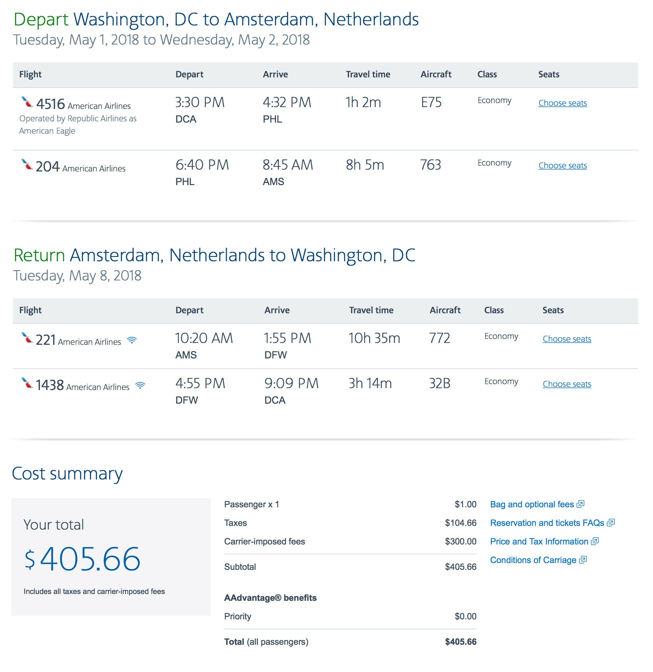Choose seats for flight 4516 DCA to PHL

click(x=562, y=103)
